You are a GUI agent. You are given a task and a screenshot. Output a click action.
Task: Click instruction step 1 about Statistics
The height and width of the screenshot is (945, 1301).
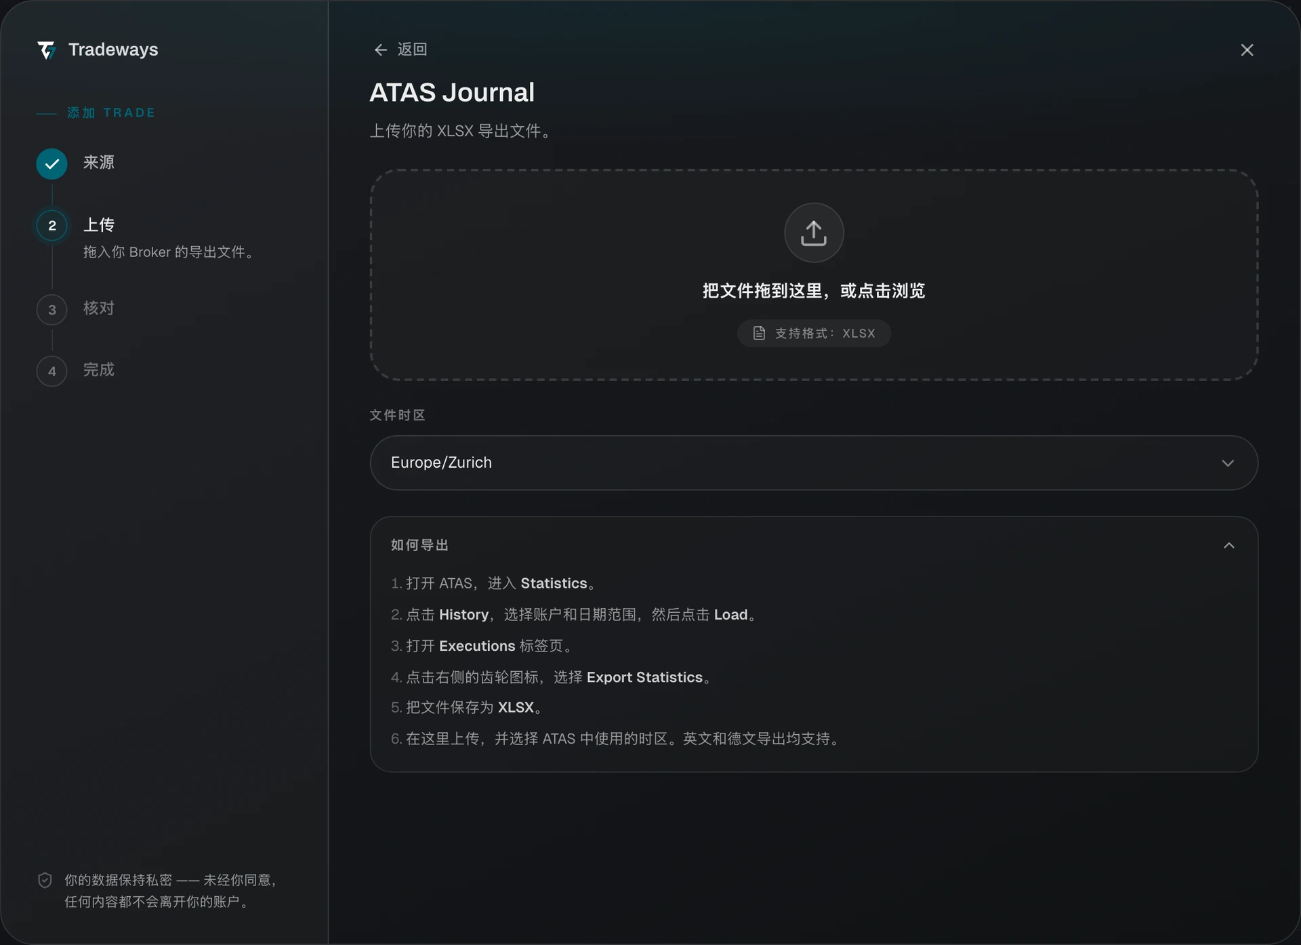[x=493, y=583]
